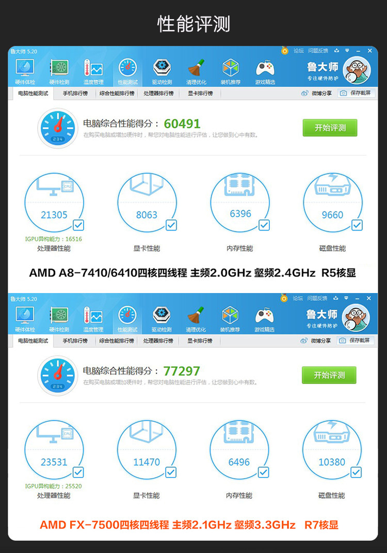Switch to 处理器排行榜 tab in 77297 window

point(158,341)
